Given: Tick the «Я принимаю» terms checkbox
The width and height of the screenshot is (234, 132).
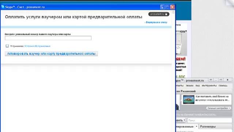Looking at the screenshot, I should pyautogui.click(x=7, y=46).
